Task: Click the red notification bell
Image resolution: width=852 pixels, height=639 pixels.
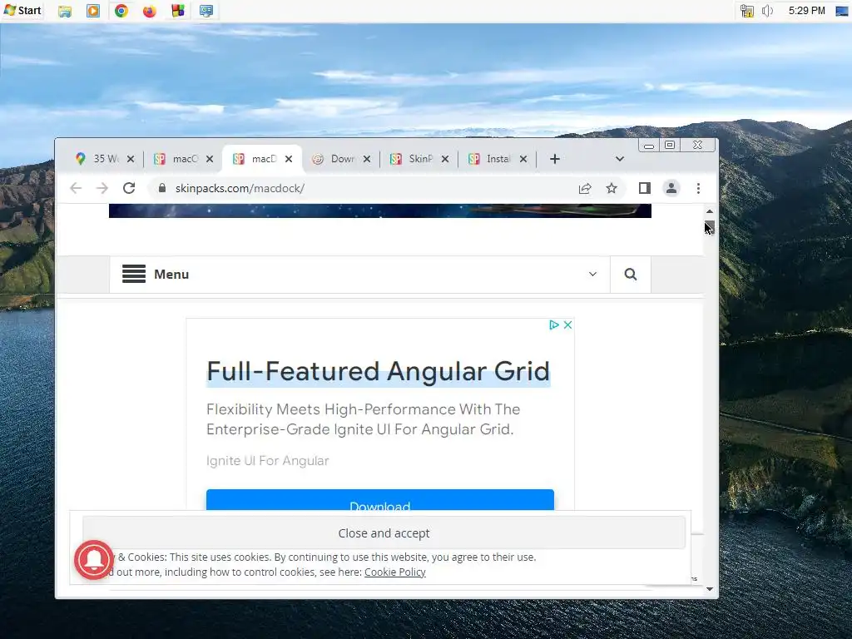Action: point(94,560)
